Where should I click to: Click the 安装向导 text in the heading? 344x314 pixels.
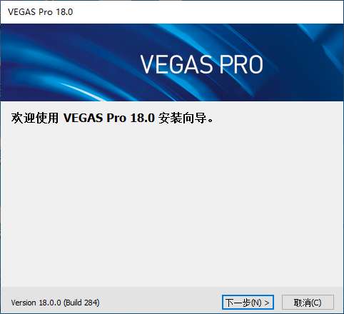[182, 118]
